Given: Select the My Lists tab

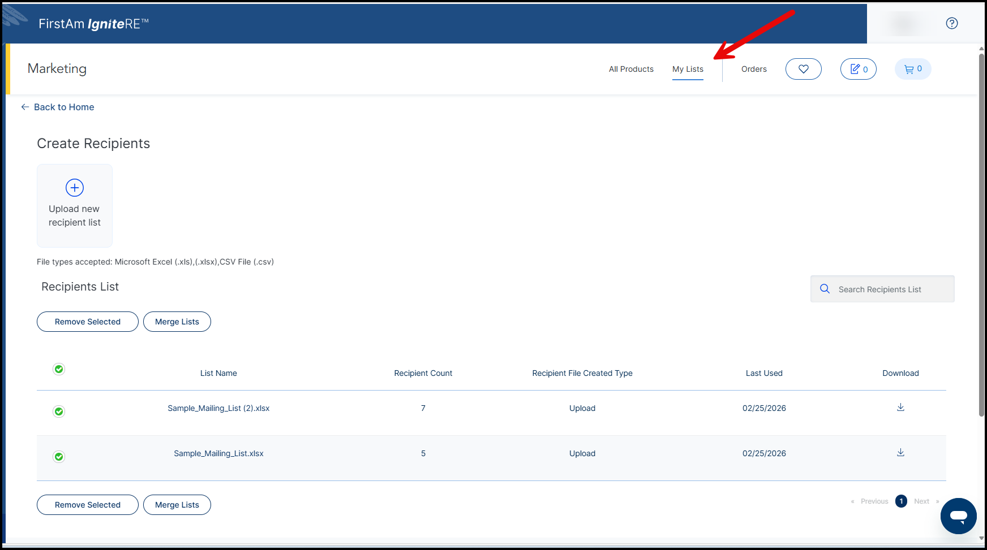Looking at the screenshot, I should click(x=688, y=69).
